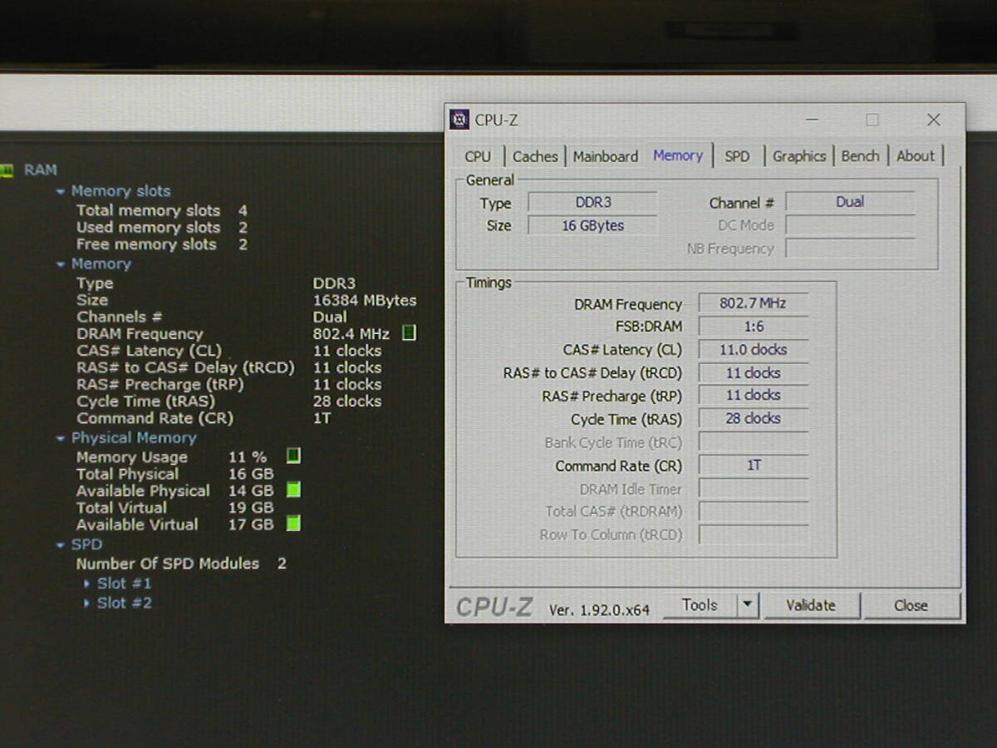
Task: Expand Slot #2 details
Action: 86,603
